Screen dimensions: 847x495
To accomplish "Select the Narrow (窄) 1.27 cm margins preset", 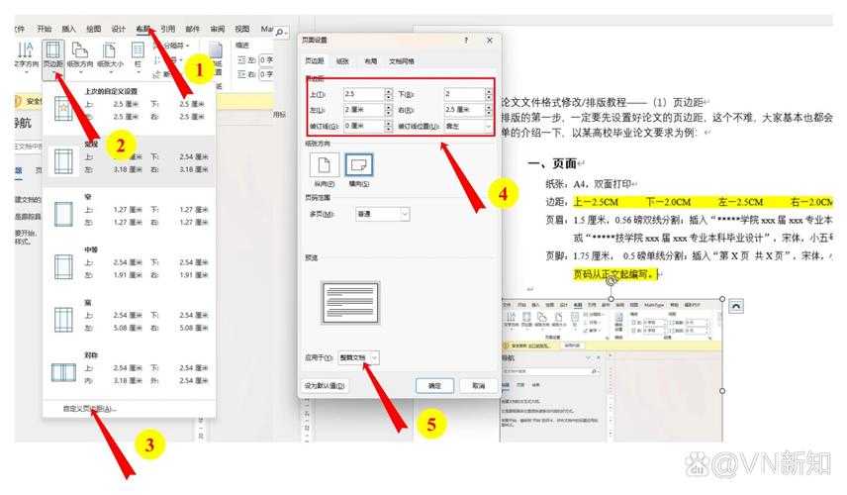I will tap(129, 213).
